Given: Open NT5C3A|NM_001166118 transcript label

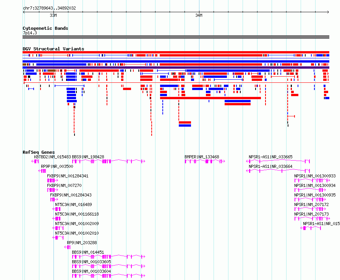Looking at the screenshot, I should coord(77,214).
